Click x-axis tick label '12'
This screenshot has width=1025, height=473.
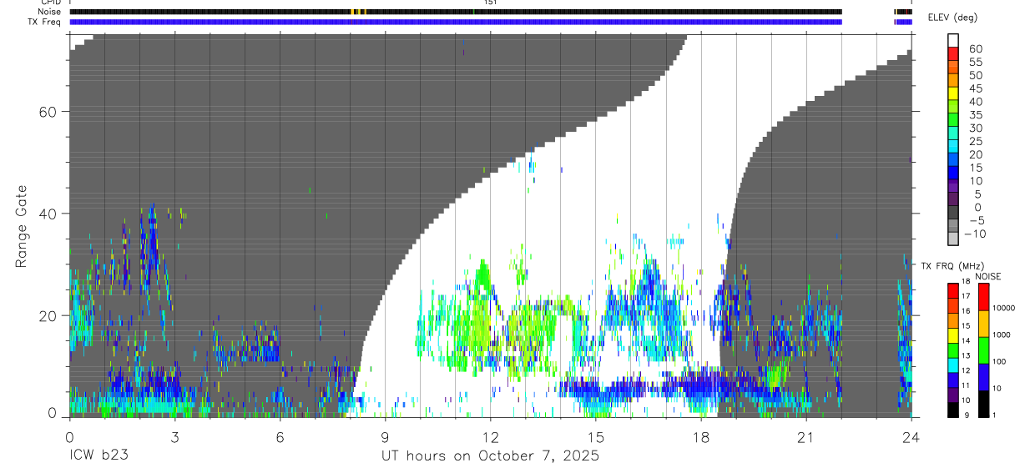click(x=490, y=437)
